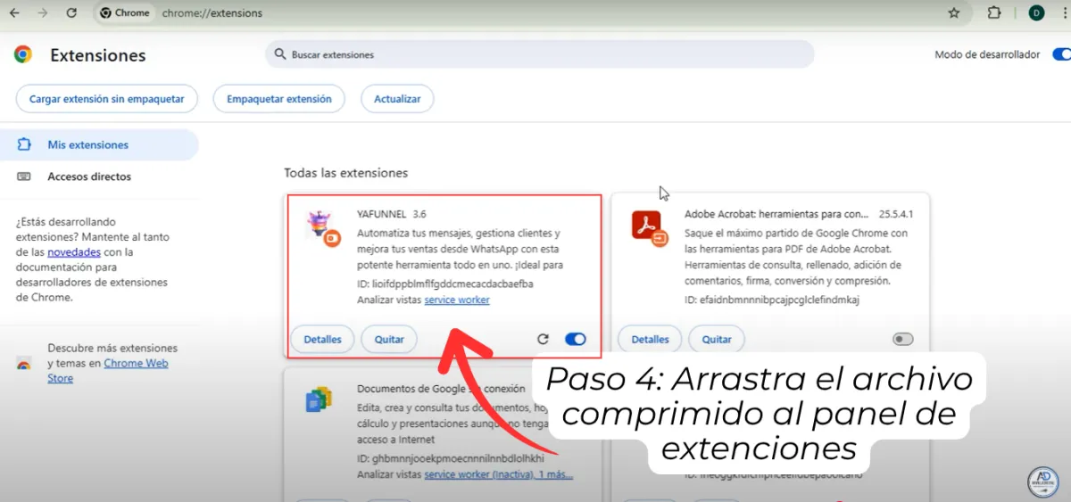Click the Buscar extensiones search field
The image size is (1071, 502).
tap(540, 54)
